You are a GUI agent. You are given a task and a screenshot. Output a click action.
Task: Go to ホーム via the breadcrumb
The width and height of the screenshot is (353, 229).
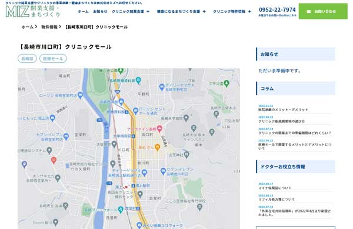pos(28,27)
